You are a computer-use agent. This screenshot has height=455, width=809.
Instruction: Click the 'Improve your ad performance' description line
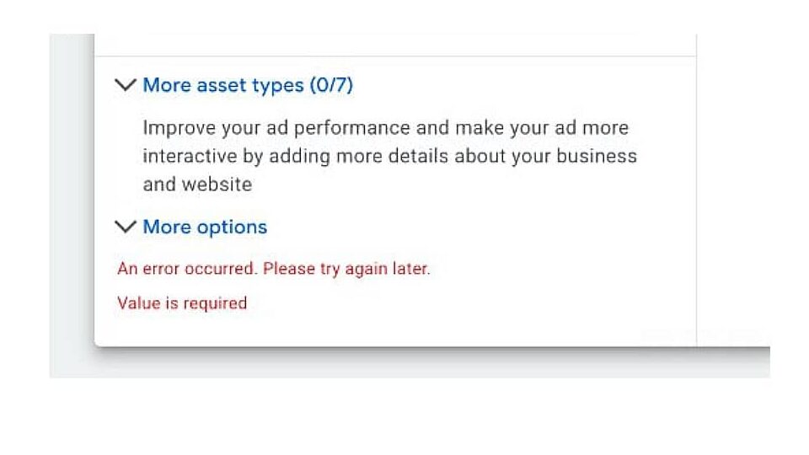point(385,128)
